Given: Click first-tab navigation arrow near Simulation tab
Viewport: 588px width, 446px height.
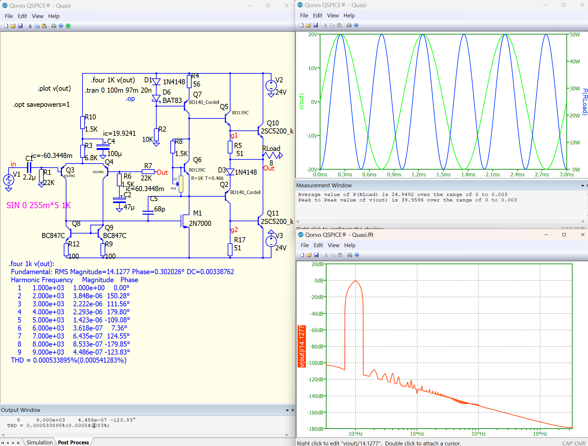Looking at the screenshot, I should 3,443.
